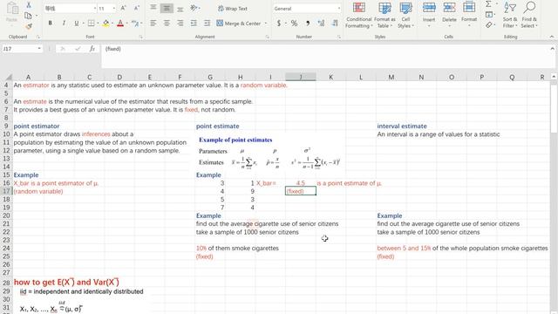Expand Merge & Center dropdown arrow

pyautogui.click(x=265, y=24)
